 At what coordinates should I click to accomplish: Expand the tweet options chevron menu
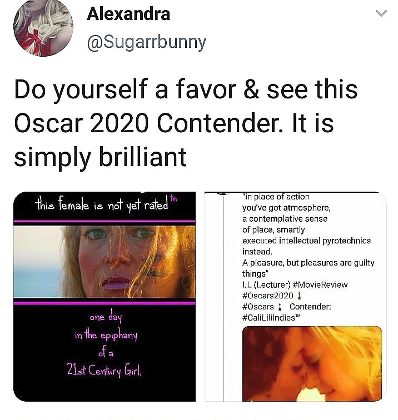tap(381, 13)
